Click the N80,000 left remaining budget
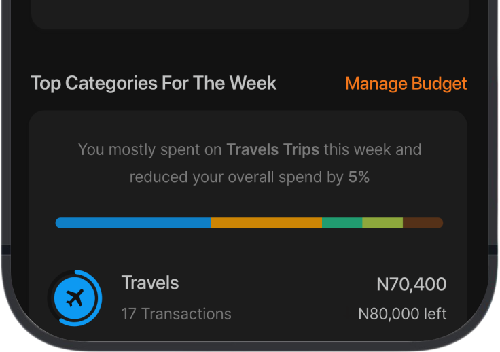Image resolution: width=500 pixels, height=352 pixels. coord(402,314)
